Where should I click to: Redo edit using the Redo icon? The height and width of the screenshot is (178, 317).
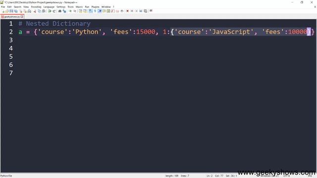click(x=54, y=11)
